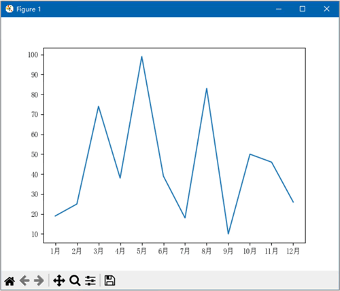
Task: Save the figure with the floppy disk icon
Action: (x=109, y=281)
